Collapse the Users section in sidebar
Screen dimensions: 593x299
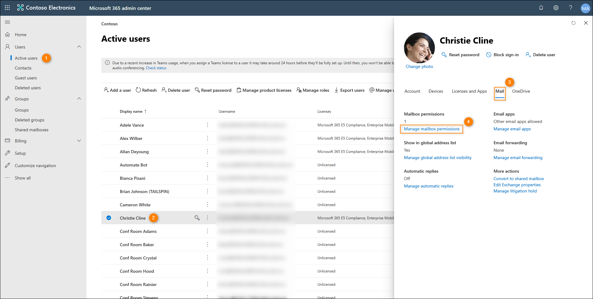(x=79, y=47)
